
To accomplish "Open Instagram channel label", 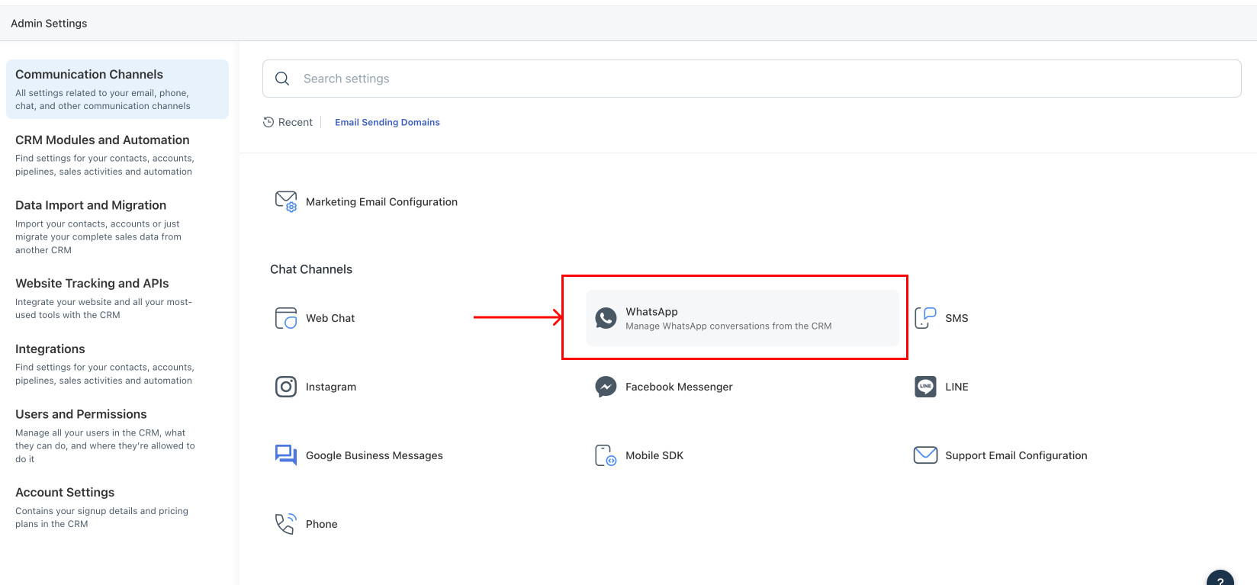I will click(x=331, y=387).
